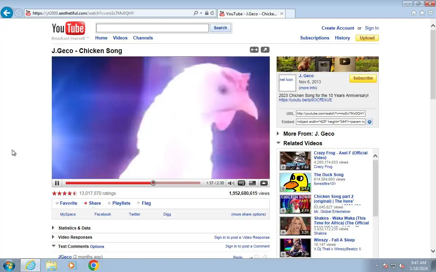Expand More From: J. Geco
The height and width of the screenshot is (272, 436).
pos(278,134)
